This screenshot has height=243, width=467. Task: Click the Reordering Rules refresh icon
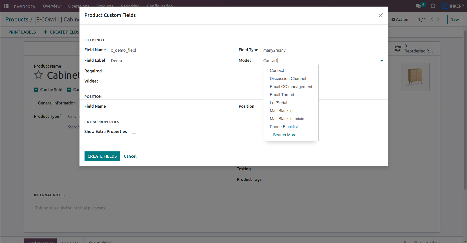click(x=398, y=48)
